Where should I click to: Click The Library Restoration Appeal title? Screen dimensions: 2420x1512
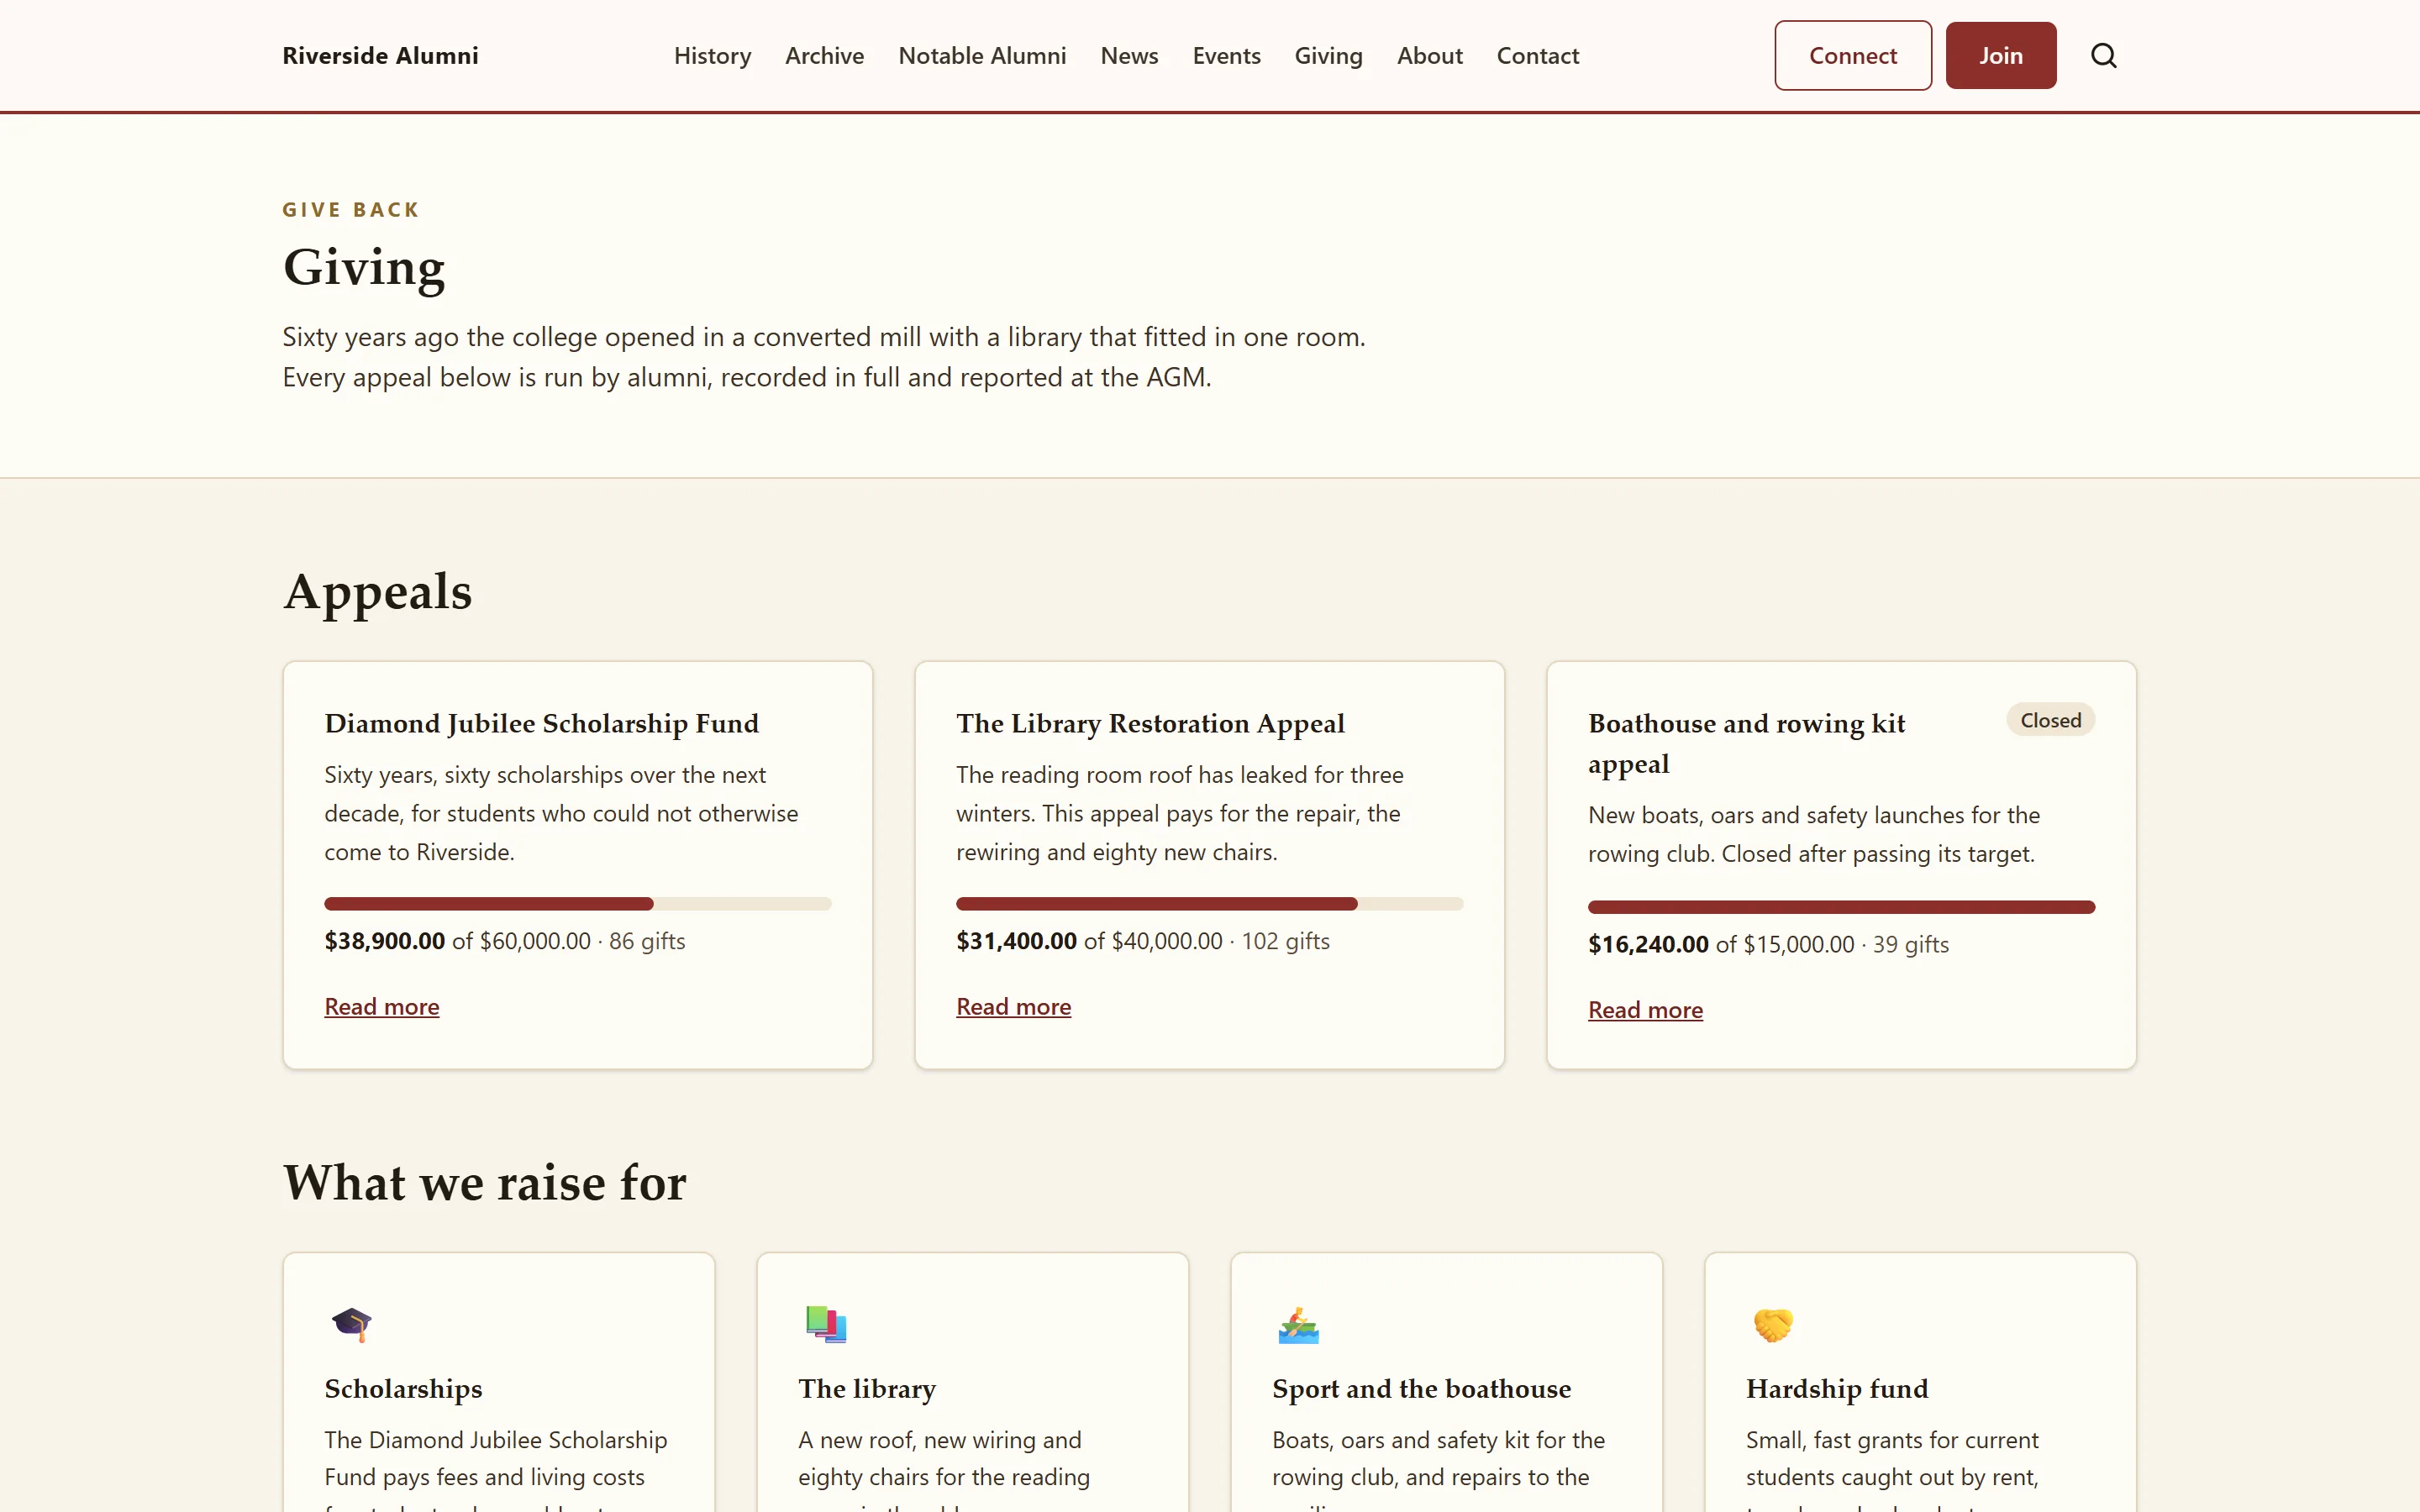pos(1150,723)
